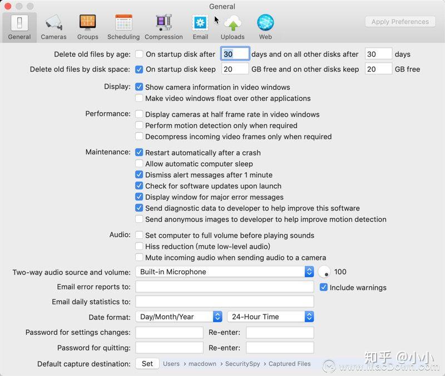The image size is (445, 376).
Task: Toggle 'Allow automatic computer sleep'
Action: tap(139, 163)
